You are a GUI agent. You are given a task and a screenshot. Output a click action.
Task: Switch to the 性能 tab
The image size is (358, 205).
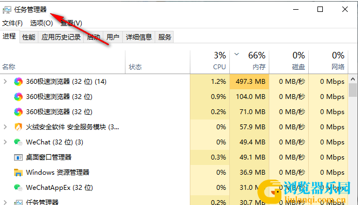point(29,37)
